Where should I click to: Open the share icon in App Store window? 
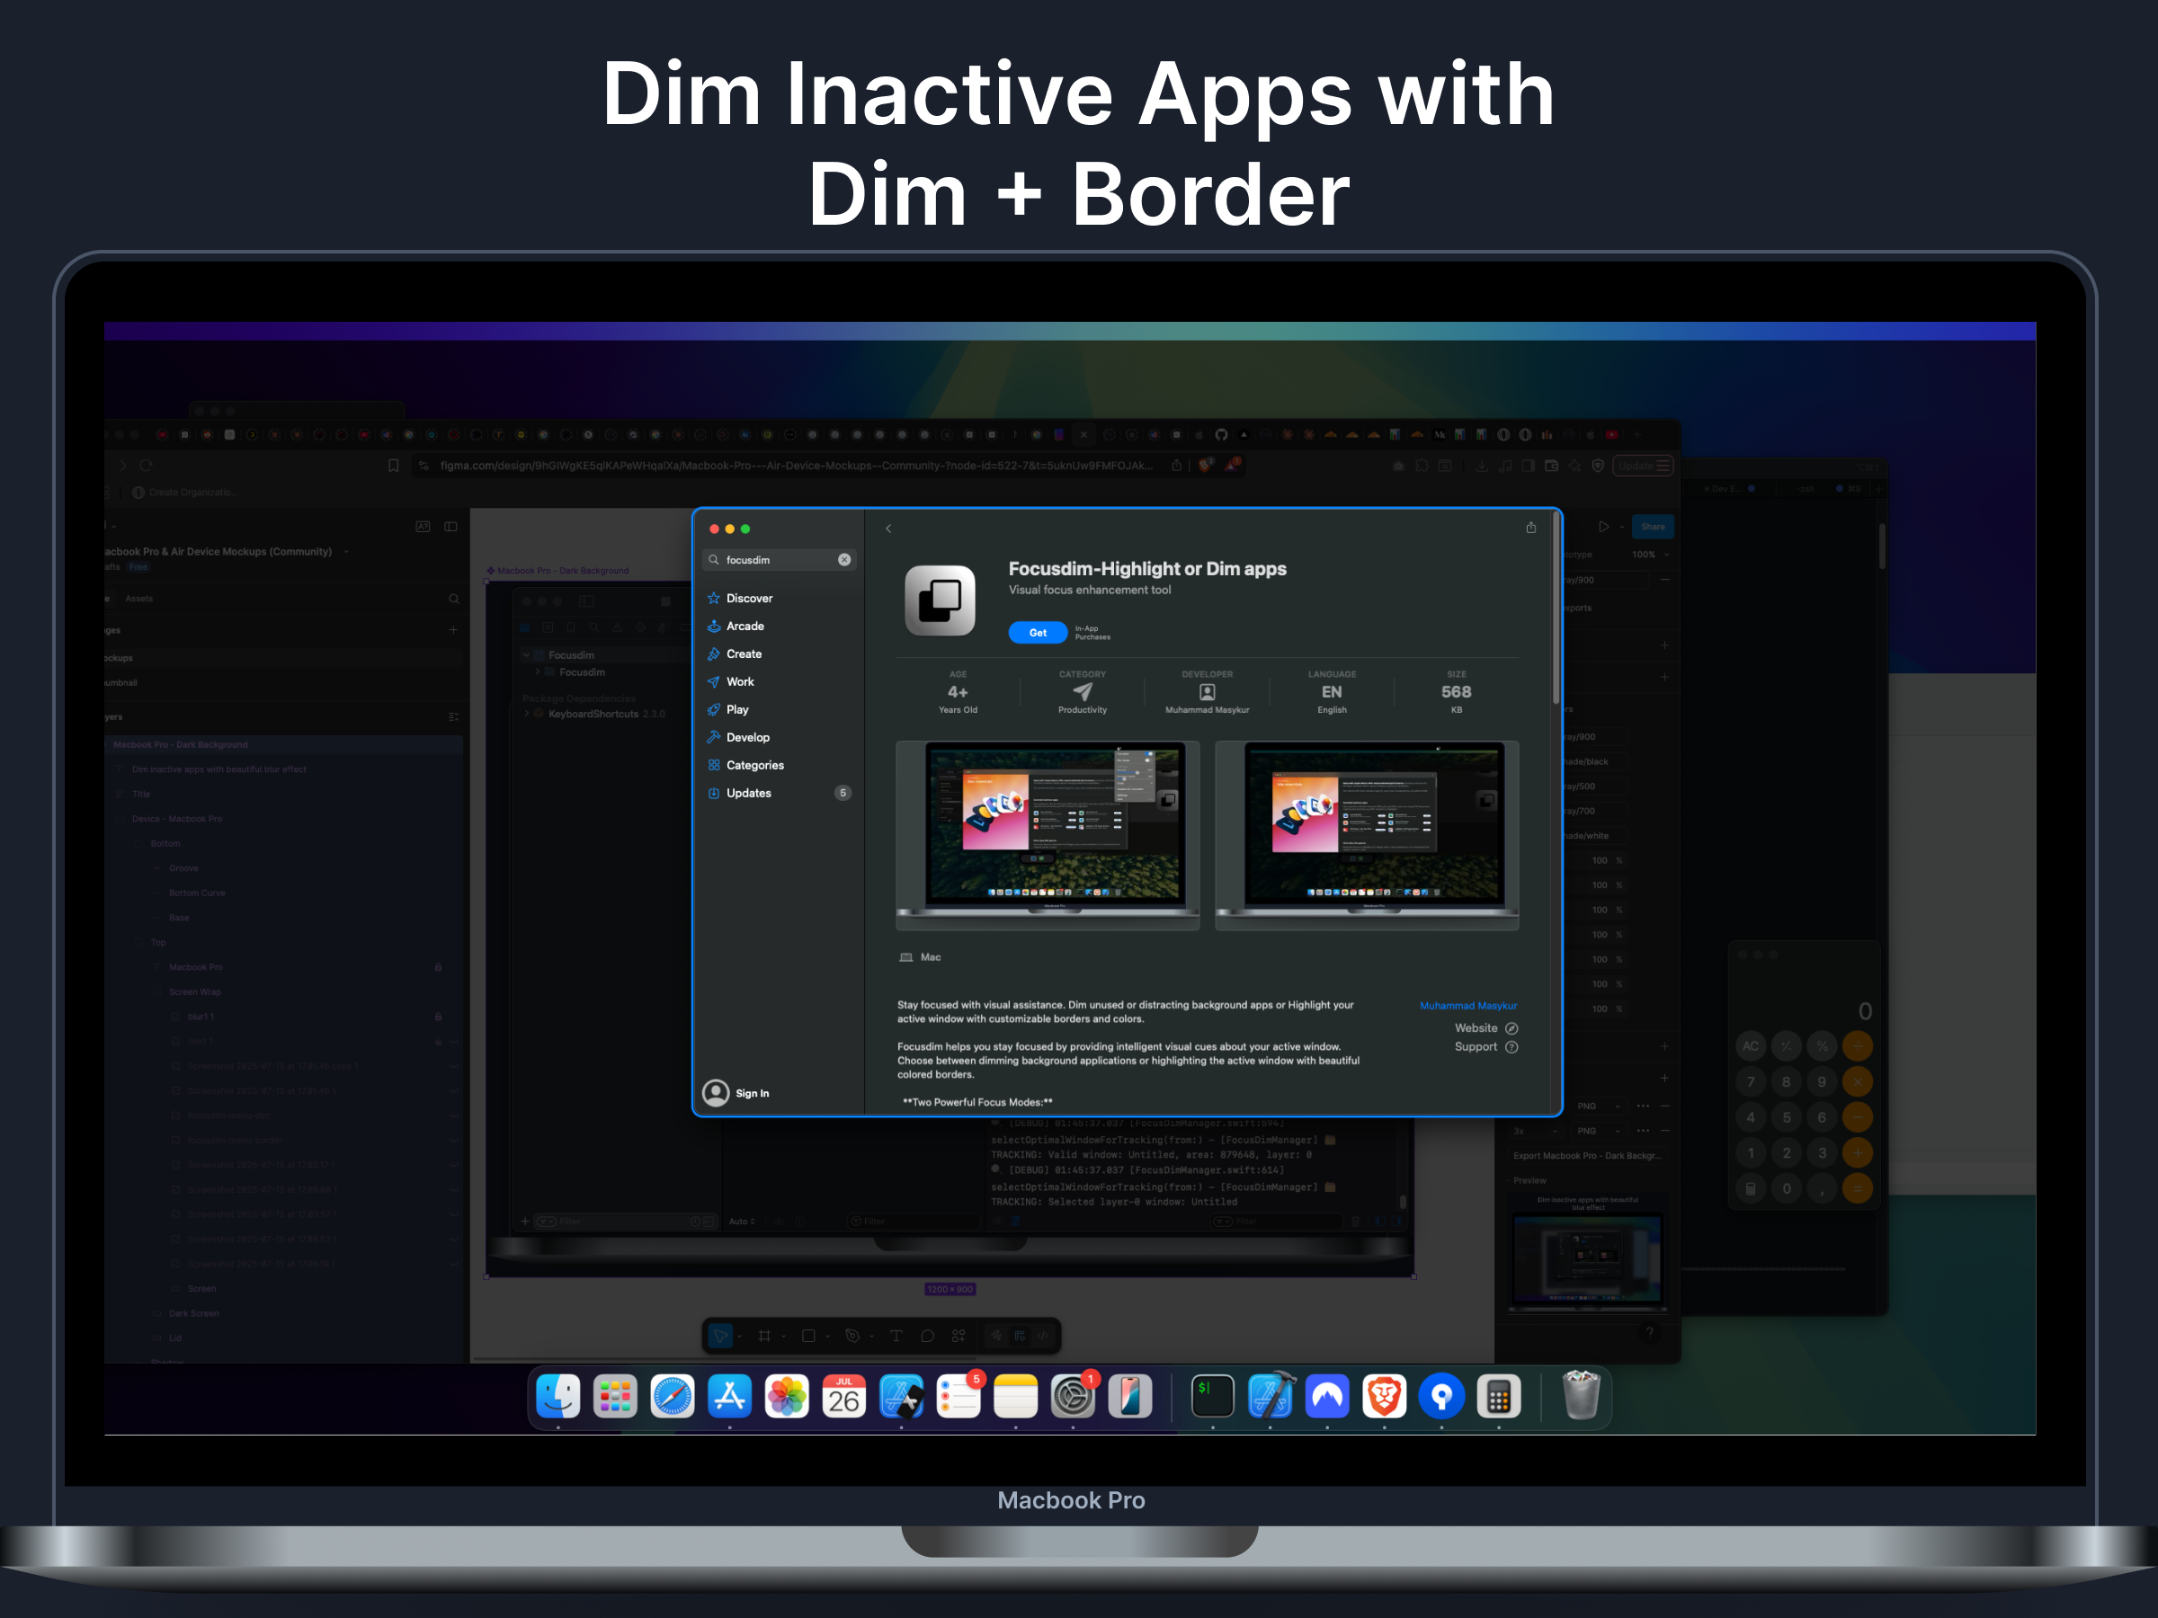pos(1530,528)
